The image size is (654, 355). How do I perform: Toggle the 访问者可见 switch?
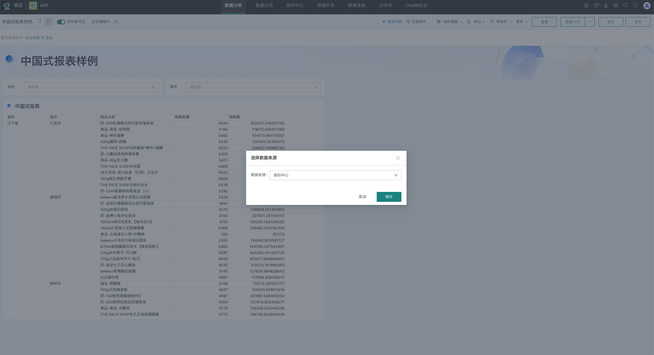pos(61,22)
